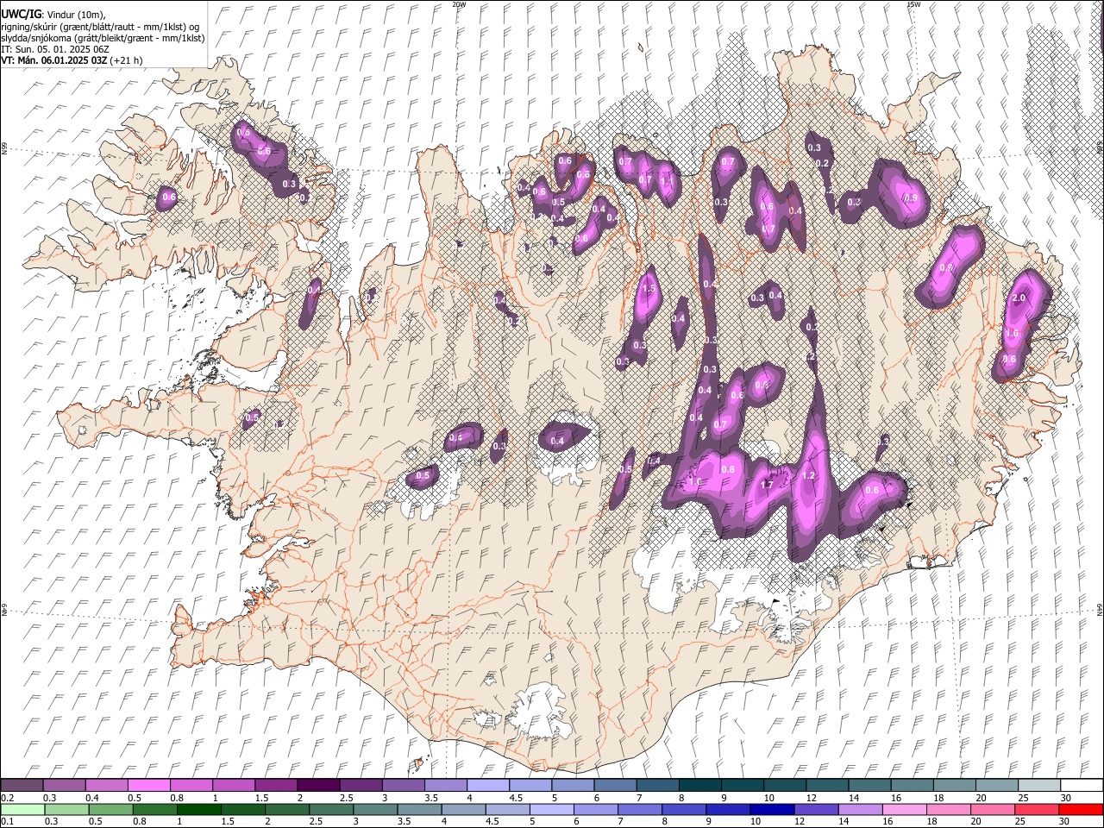Click the '15W' longitude label at the top edge

click(x=913, y=4)
